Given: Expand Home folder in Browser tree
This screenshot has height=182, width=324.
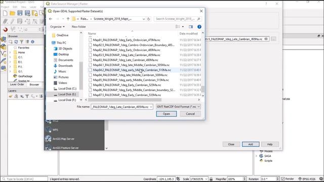Looking at the screenshot, I should click(10, 53).
